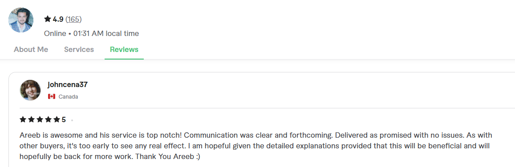Select the Reviews tab
Screen dimensions: 515x167
(124, 49)
